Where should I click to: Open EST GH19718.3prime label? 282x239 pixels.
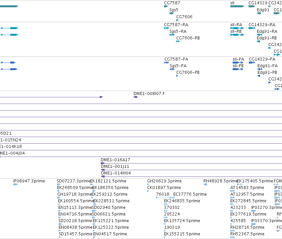pyautogui.click(x=75, y=194)
